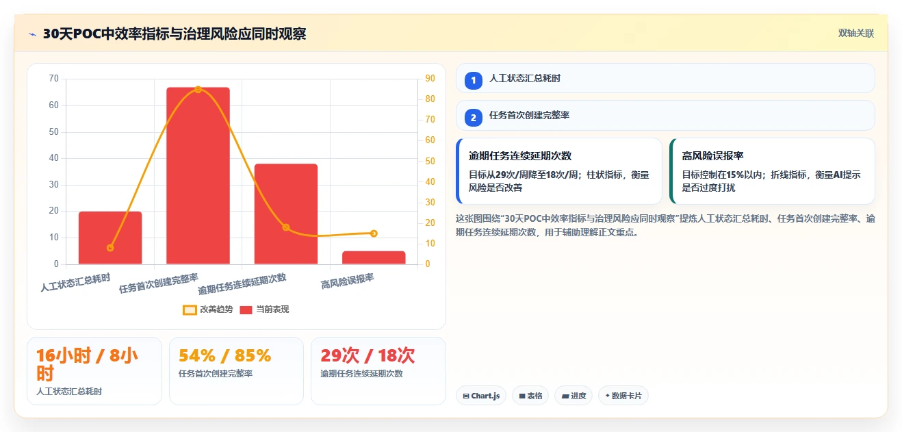
Task: Click the 进度 tag icon
Action: pyautogui.click(x=565, y=396)
